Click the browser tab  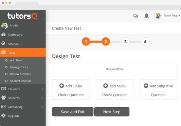pyautogui.click(x=27, y=3)
